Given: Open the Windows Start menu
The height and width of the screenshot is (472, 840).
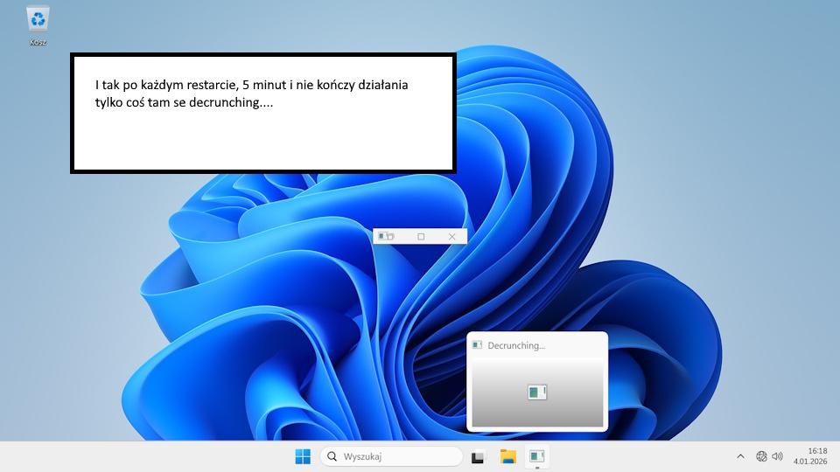Looking at the screenshot, I should point(303,456).
